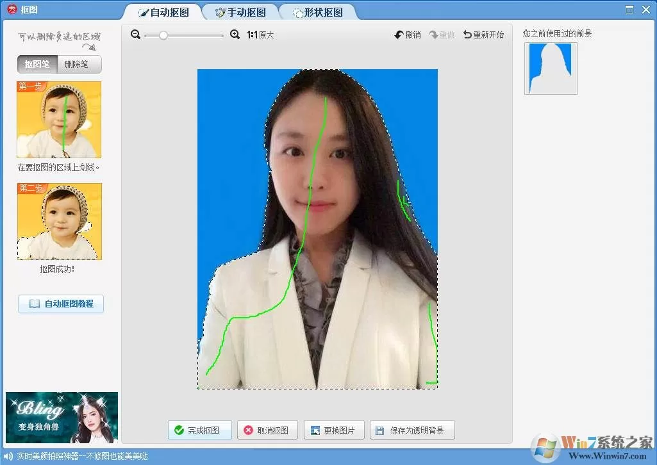Screen dimensions: 657x465
Task: Open the 手动抠图 tab
Action: click(x=240, y=12)
